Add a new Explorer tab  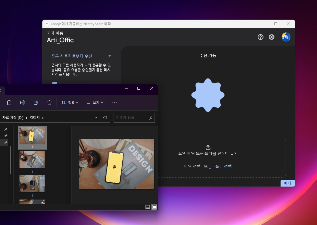[12, 91]
